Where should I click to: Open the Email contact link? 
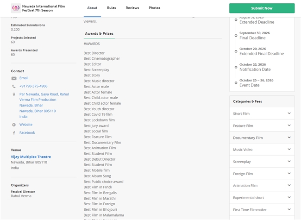pos(24,78)
